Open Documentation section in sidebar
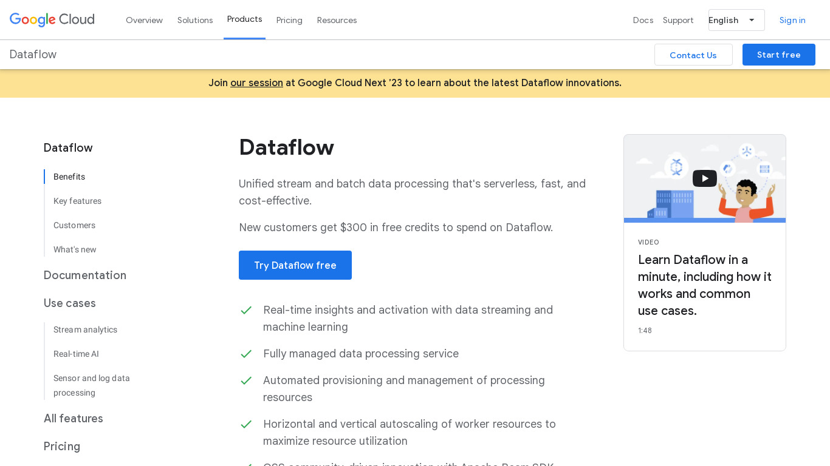Viewport: 830px width, 466px height. pos(85,275)
